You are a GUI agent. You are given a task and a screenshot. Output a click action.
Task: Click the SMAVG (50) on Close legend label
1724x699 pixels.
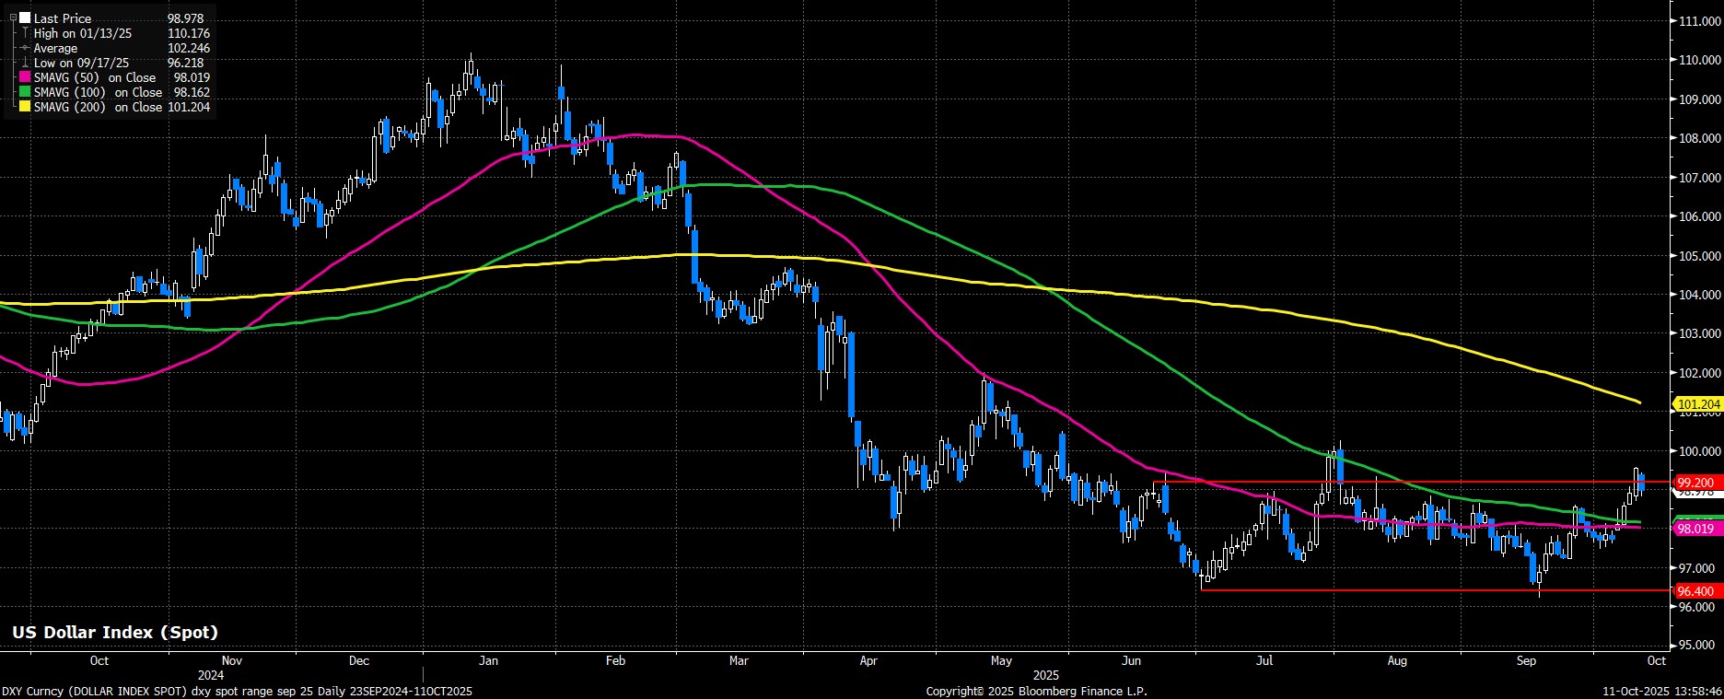pyautogui.click(x=96, y=78)
